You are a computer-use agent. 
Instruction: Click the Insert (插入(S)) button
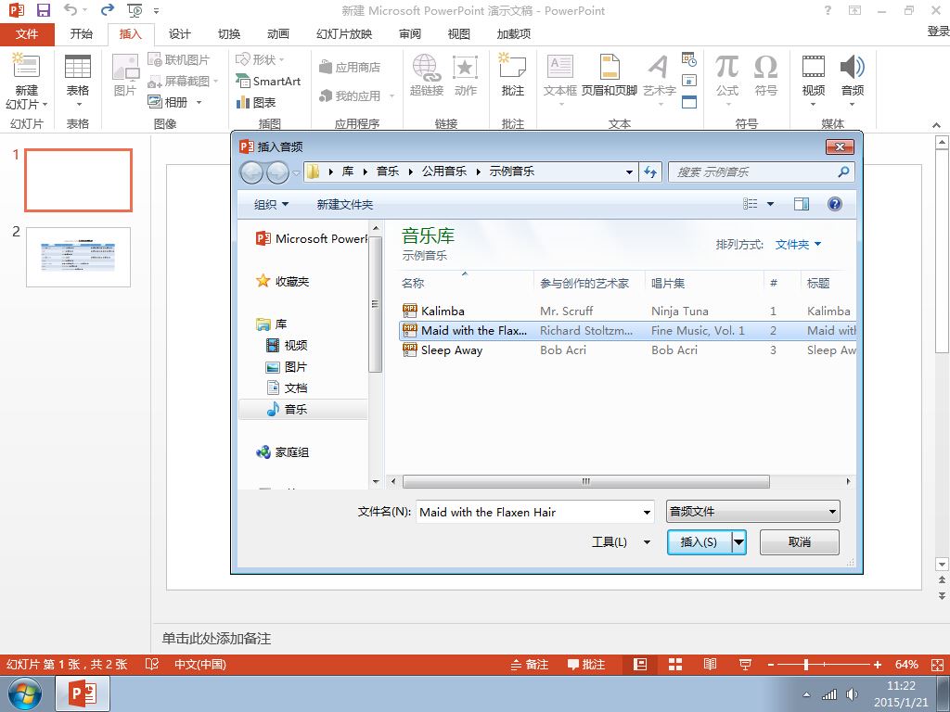tap(699, 541)
